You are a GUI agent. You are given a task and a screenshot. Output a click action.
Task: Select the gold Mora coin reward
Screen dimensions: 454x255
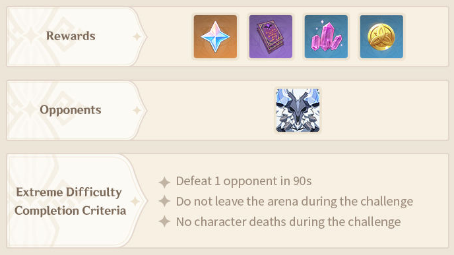[x=381, y=37]
